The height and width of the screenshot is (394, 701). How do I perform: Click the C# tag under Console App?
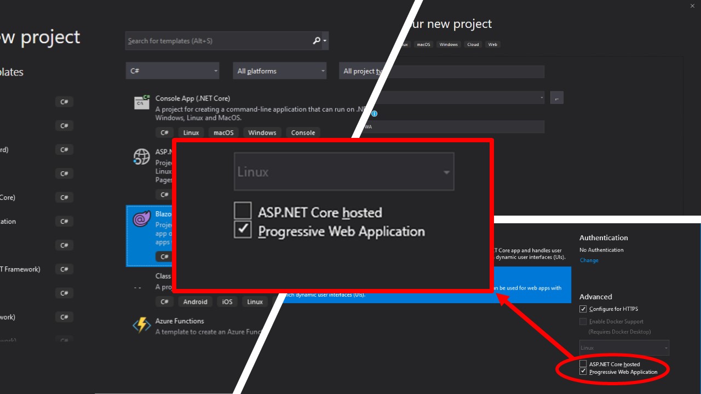[x=164, y=132]
